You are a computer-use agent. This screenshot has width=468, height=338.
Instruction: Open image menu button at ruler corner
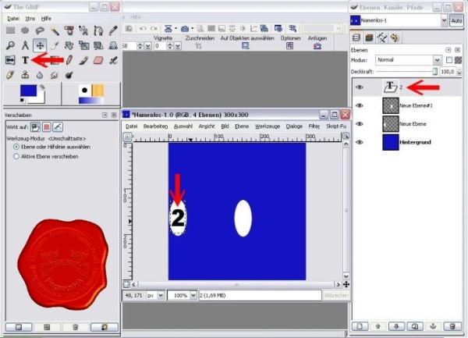point(127,137)
